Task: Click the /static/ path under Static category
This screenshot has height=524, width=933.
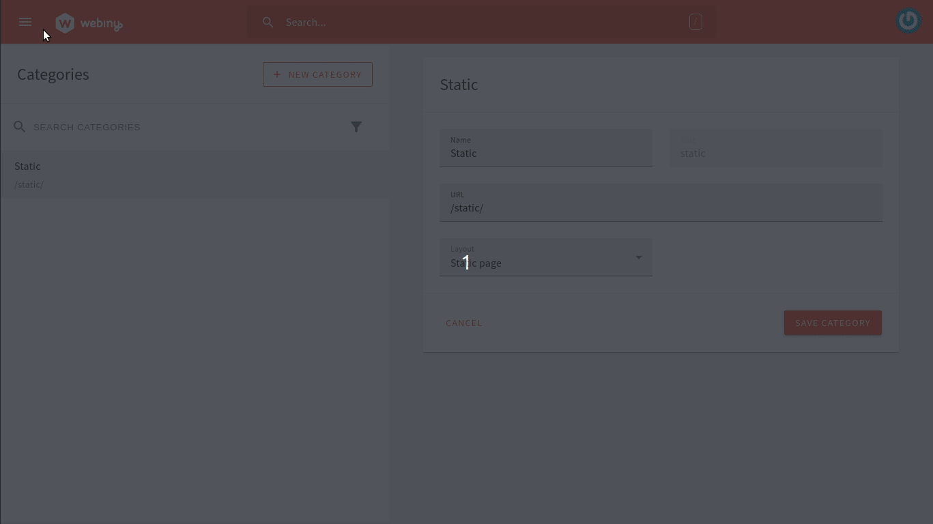Action: (29, 184)
